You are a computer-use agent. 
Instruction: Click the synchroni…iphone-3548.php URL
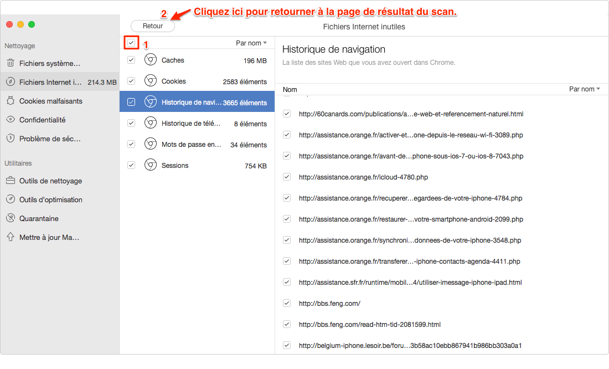(410, 240)
